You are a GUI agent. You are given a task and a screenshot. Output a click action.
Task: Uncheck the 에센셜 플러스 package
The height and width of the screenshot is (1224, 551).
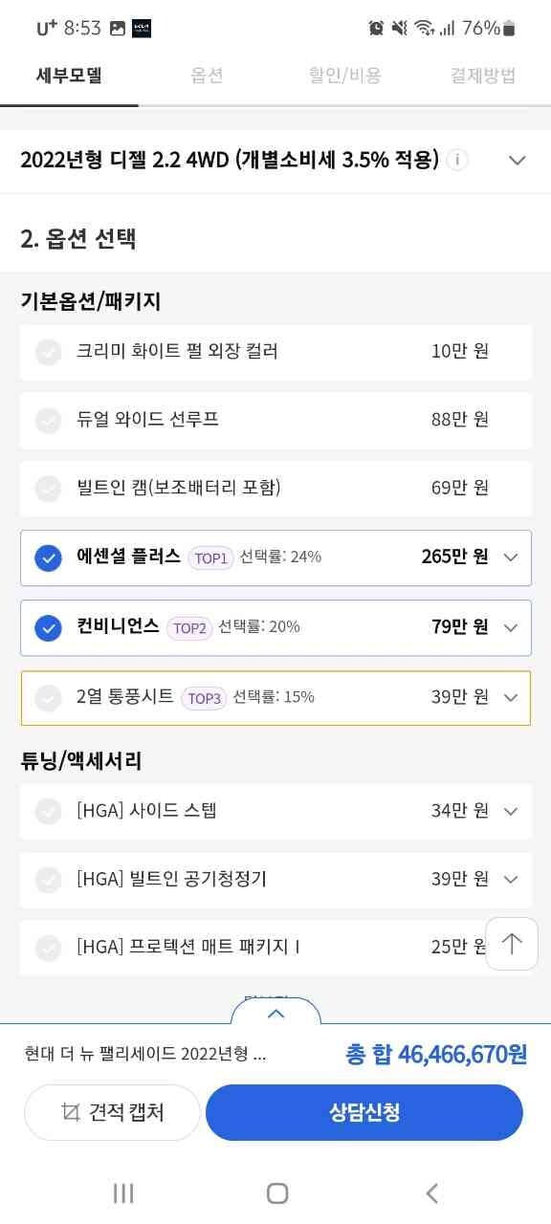[48, 557]
